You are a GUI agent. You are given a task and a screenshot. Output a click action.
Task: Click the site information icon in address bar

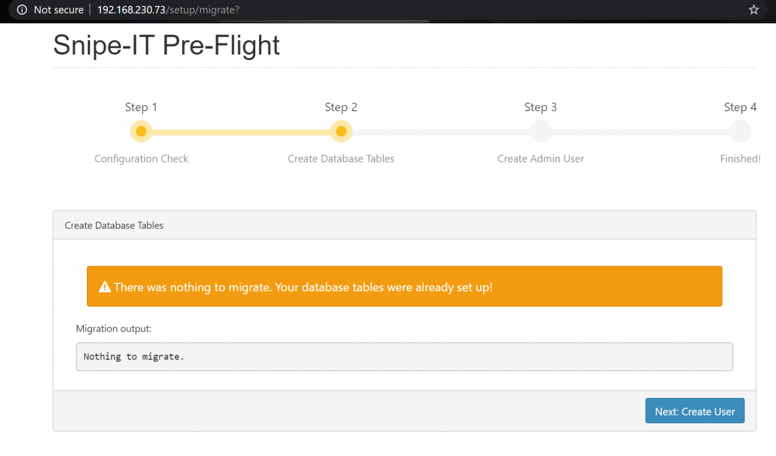click(x=22, y=10)
